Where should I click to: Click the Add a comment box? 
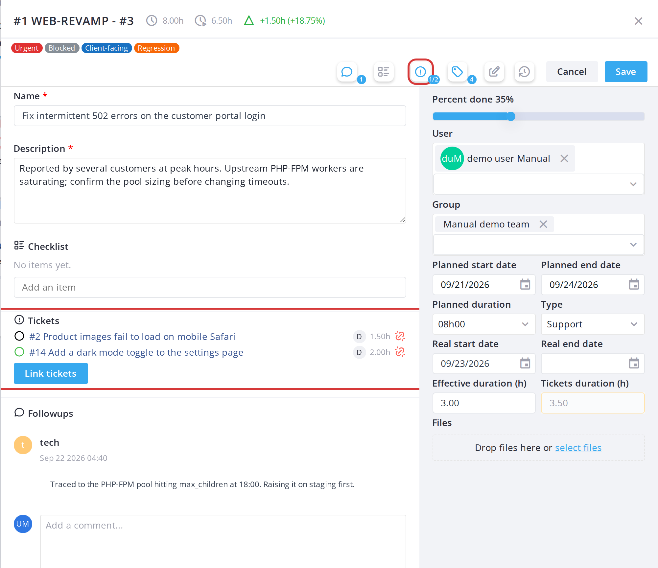pyautogui.click(x=223, y=541)
